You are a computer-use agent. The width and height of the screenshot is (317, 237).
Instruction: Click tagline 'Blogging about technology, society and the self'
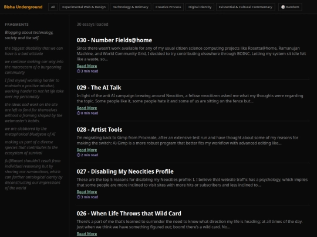click(x=29, y=35)
